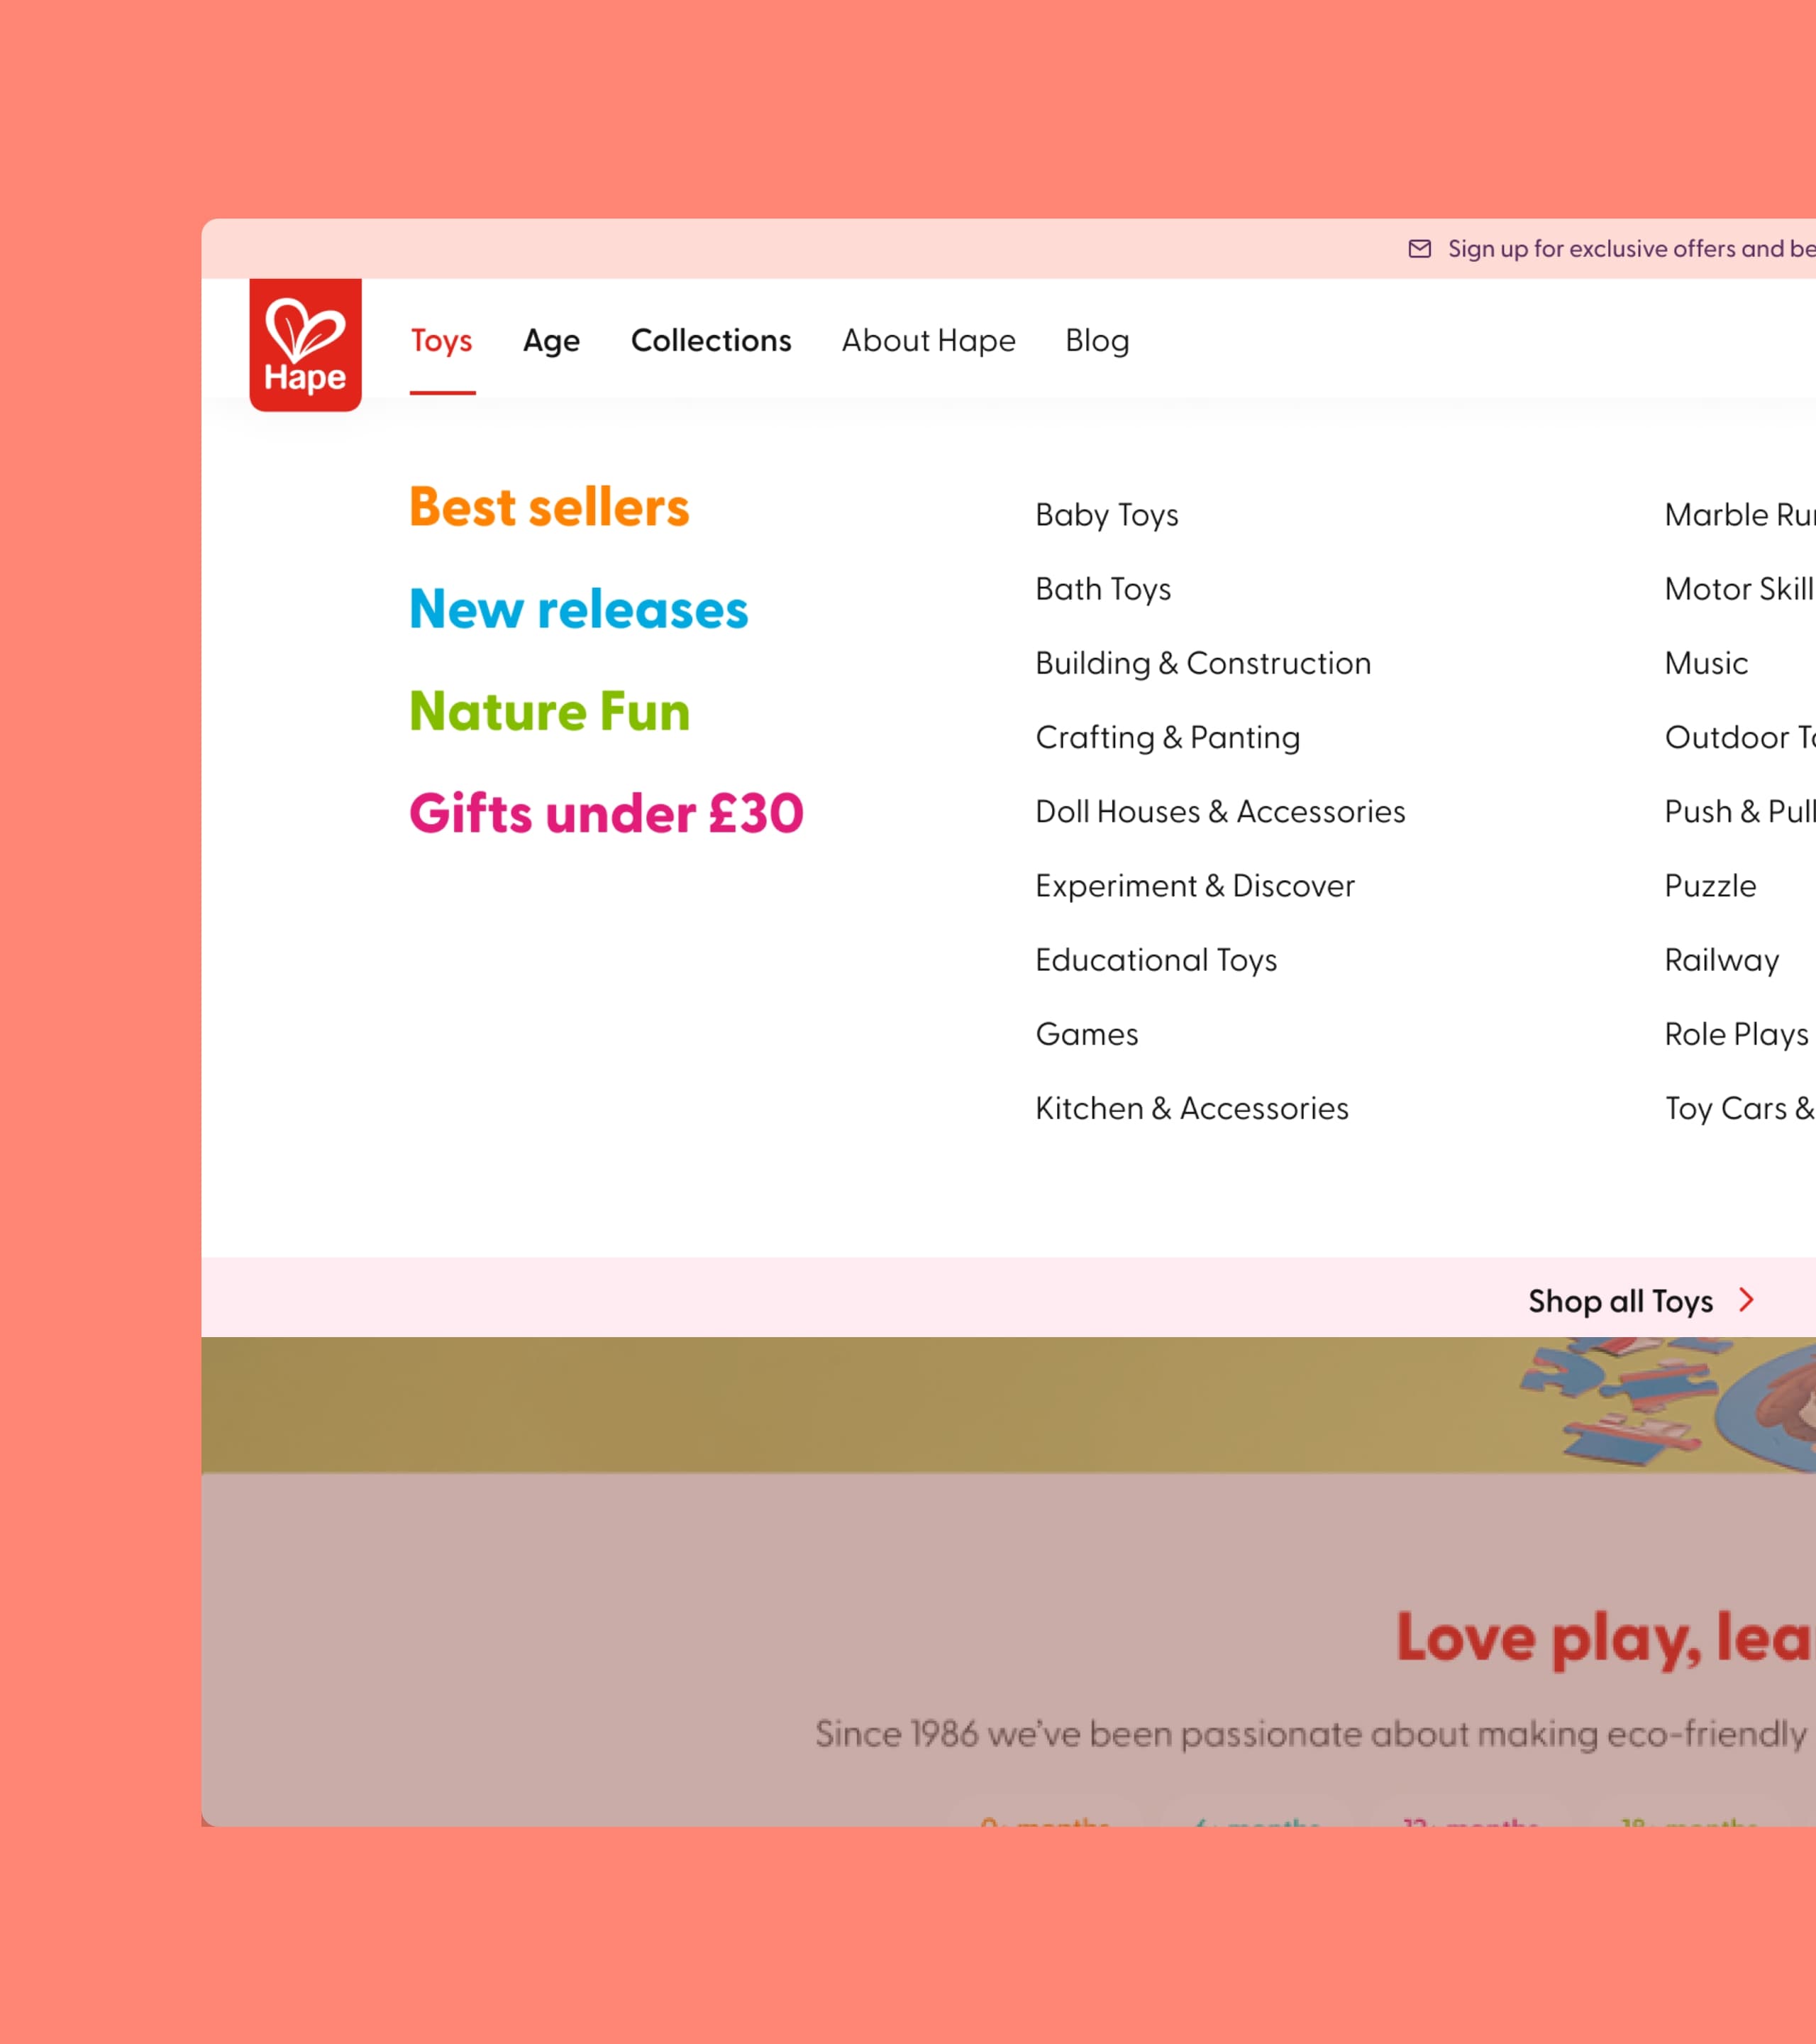Open the Collections menu
The image size is (1816, 2044).
coord(709,340)
